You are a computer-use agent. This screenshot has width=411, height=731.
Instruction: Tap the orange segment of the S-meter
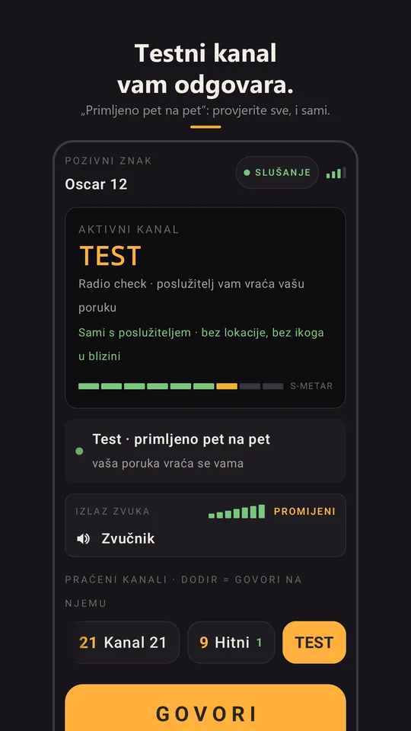(x=227, y=386)
